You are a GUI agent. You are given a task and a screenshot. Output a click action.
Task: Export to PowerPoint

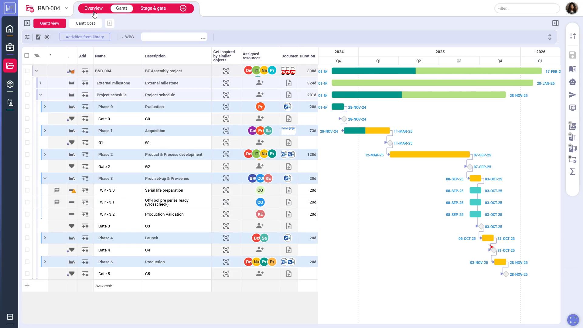coord(573,149)
